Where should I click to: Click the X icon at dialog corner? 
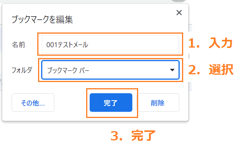179,12
